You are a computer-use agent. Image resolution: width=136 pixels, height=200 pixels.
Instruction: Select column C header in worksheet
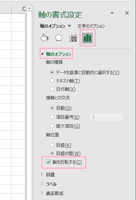tap(18, 9)
